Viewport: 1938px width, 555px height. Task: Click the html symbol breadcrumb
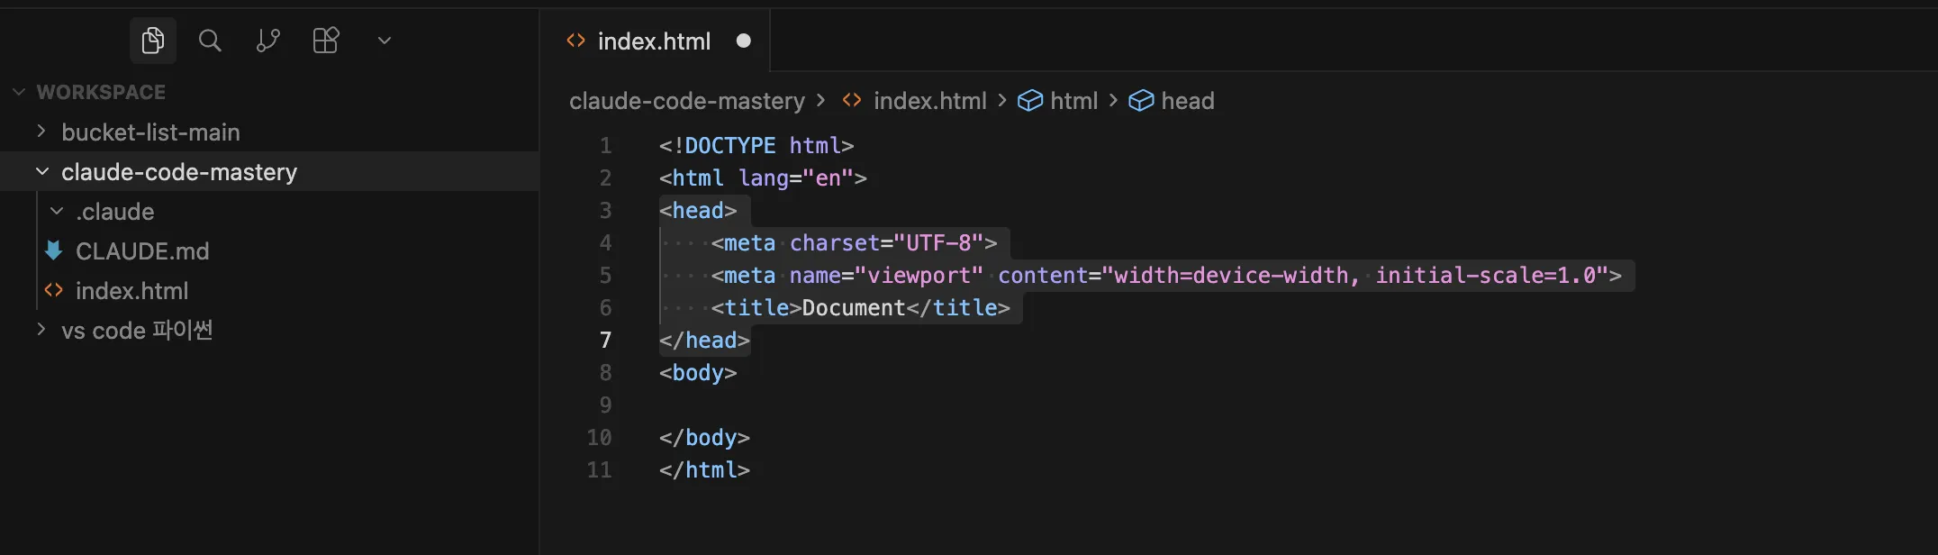coord(1073,101)
